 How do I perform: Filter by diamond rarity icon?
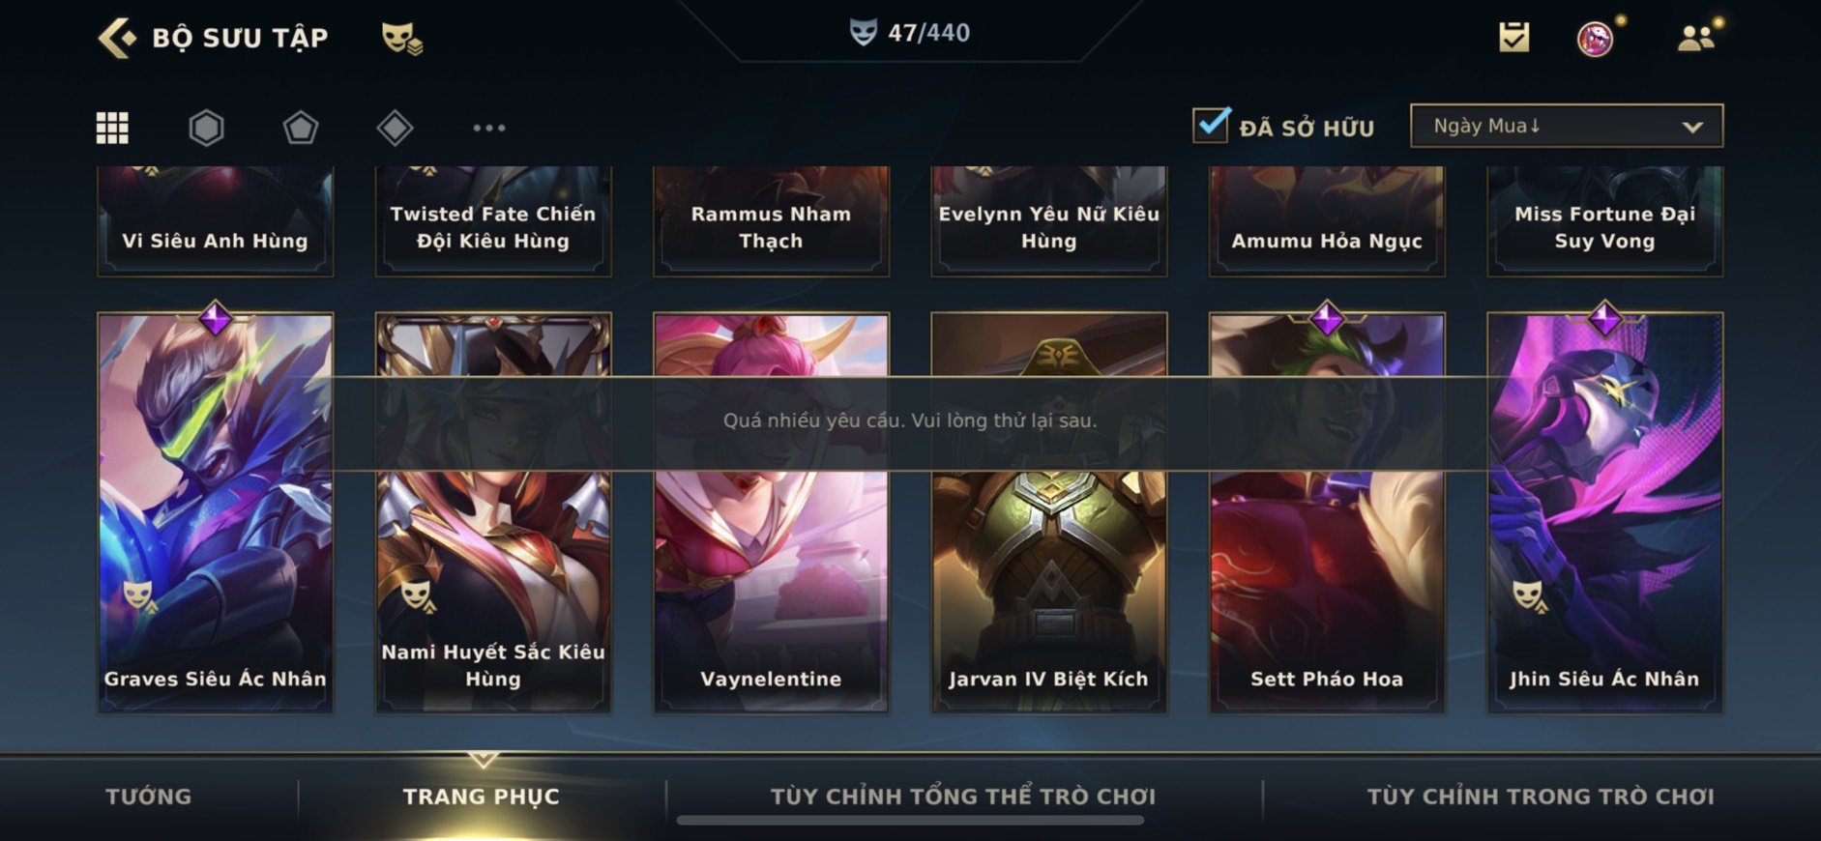(395, 128)
